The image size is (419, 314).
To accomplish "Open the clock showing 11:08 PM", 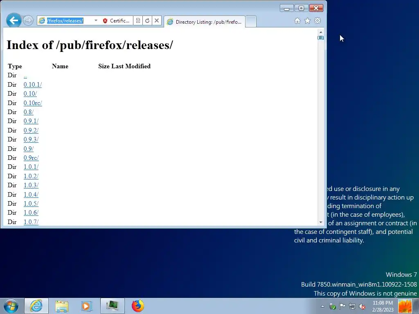I will coord(383,306).
